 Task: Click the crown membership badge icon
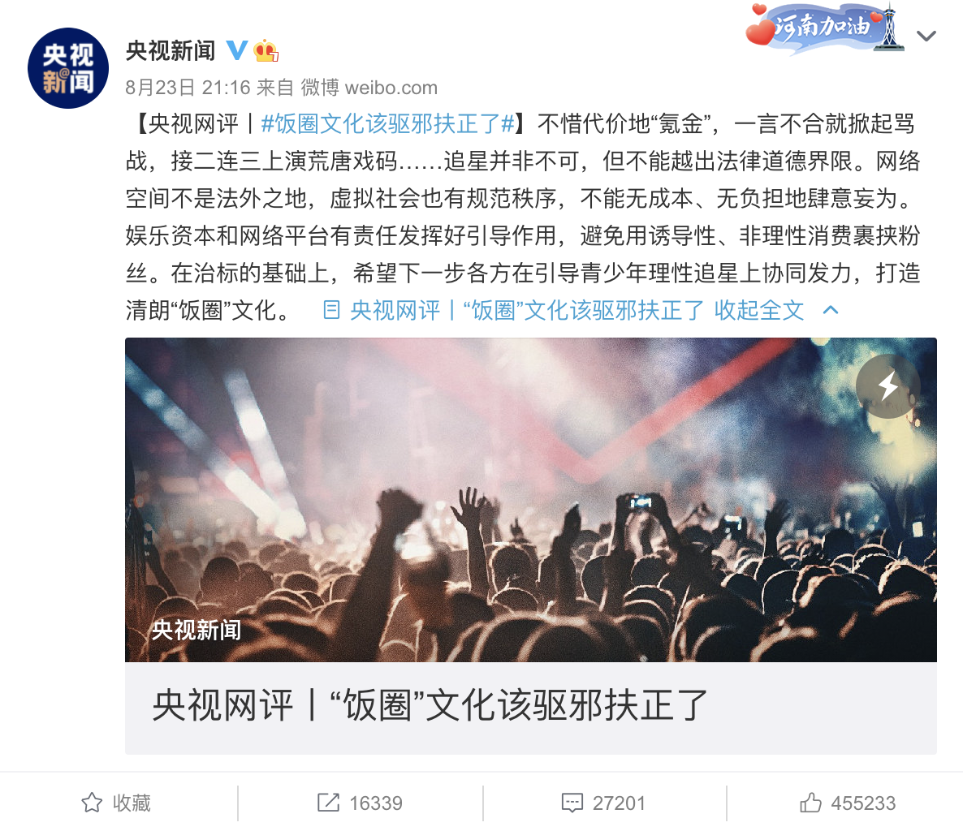tap(266, 51)
